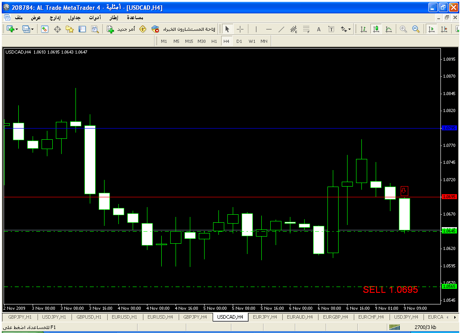Switch to the EURJPY,H4 chart tab
The height and width of the screenshot is (333, 461).
click(265, 317)
